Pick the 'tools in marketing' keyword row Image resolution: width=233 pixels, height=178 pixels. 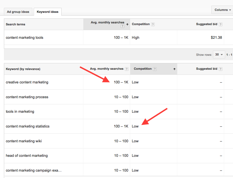pyautogui.click(x=20, y=112)
